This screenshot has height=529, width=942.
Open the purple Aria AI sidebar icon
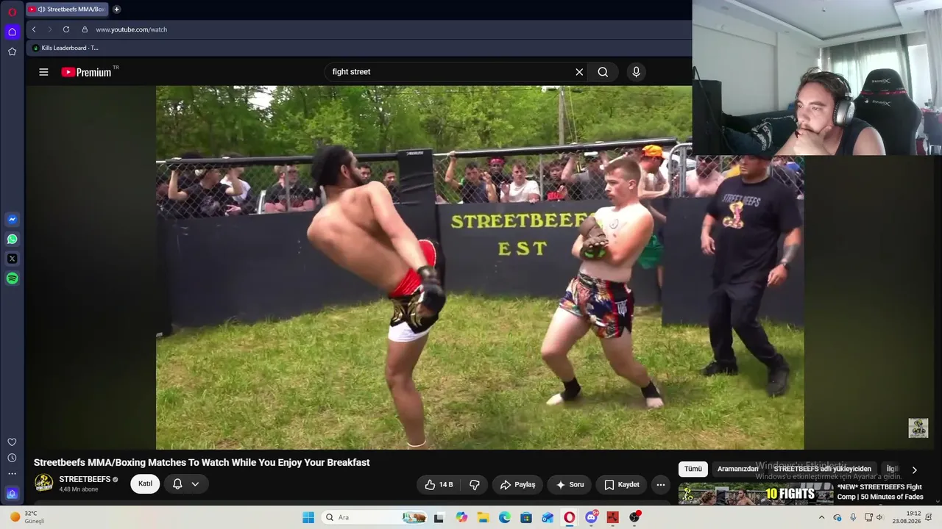click(x=12, y=493)
